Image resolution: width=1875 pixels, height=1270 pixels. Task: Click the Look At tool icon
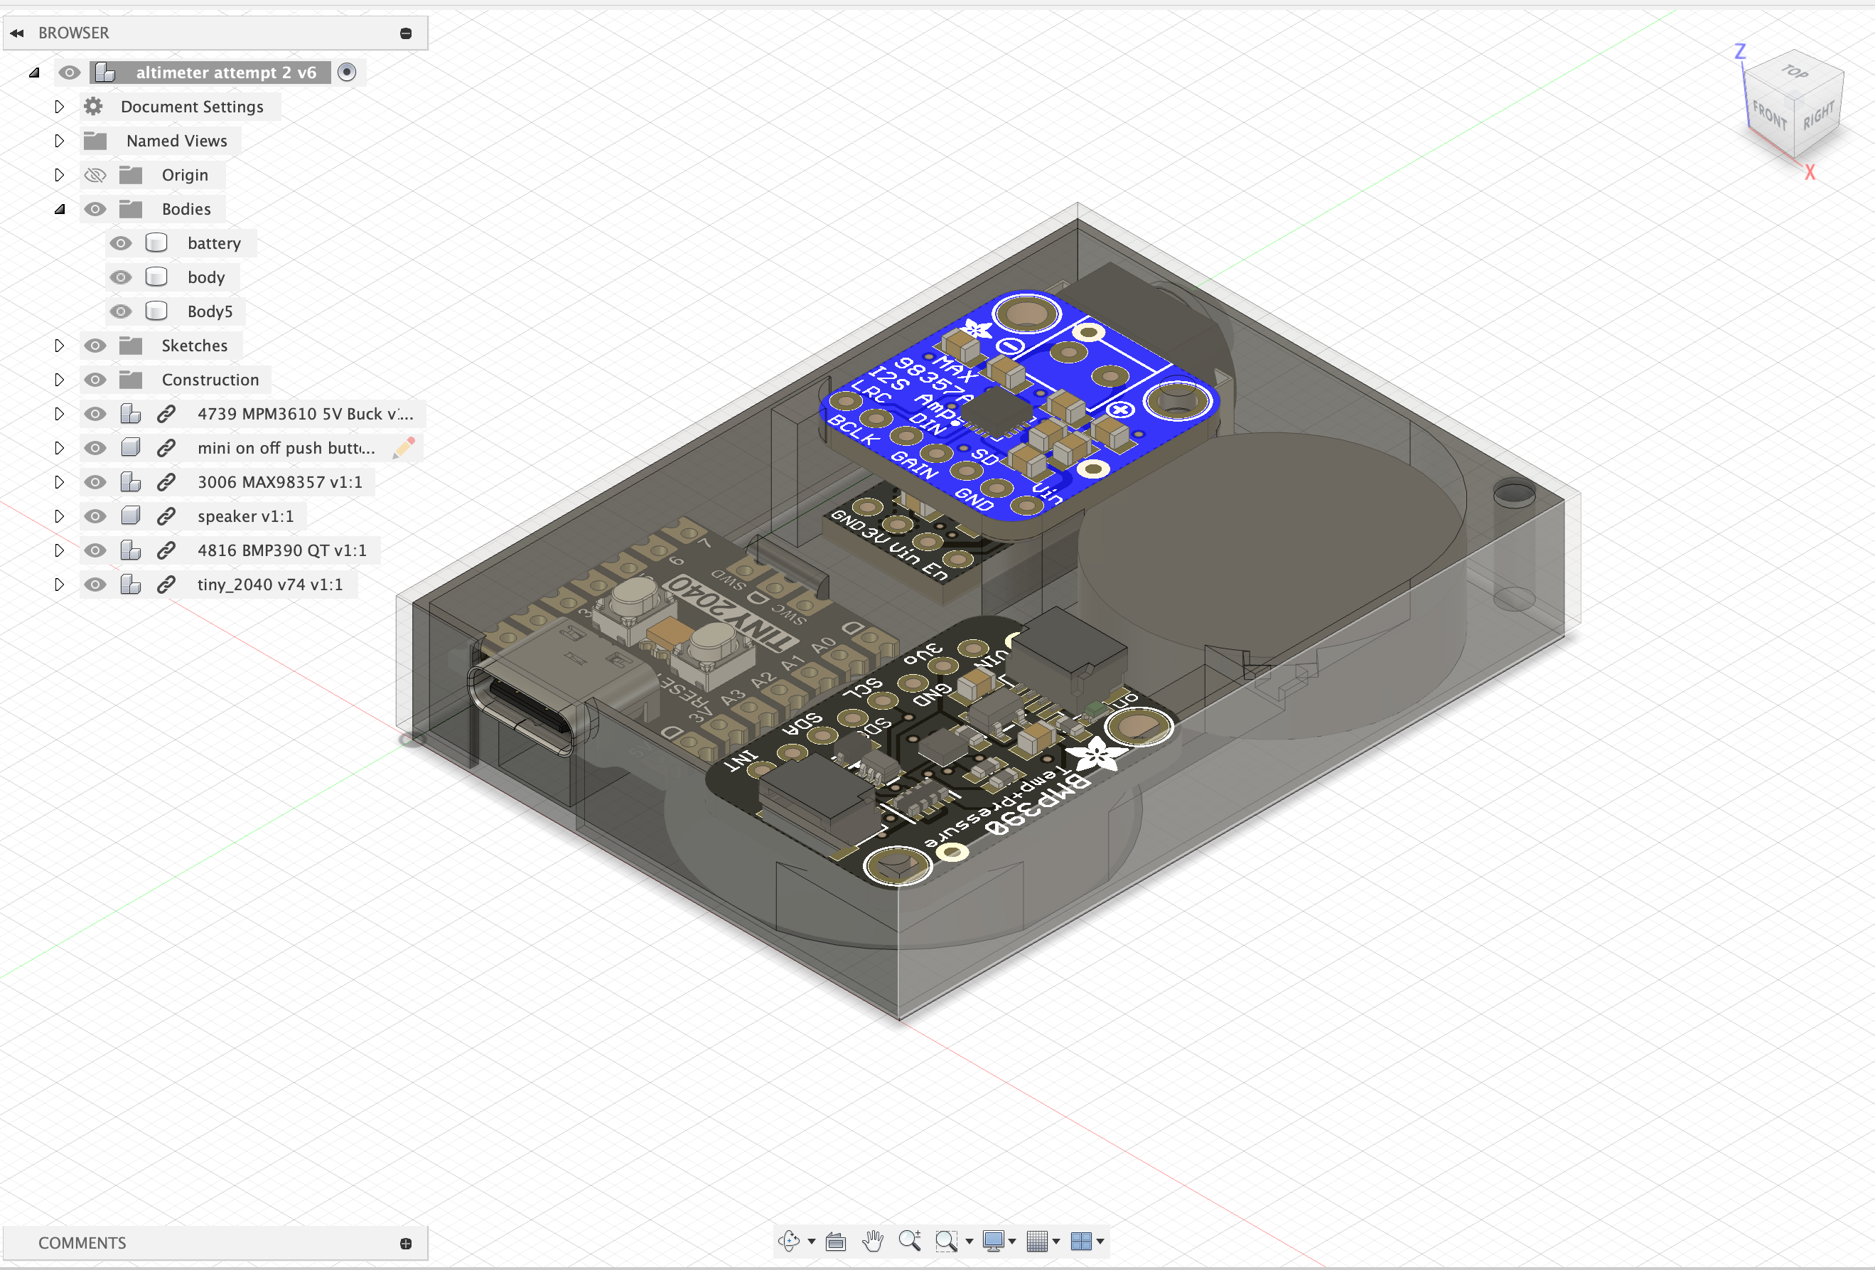[x=836, y=1241]
